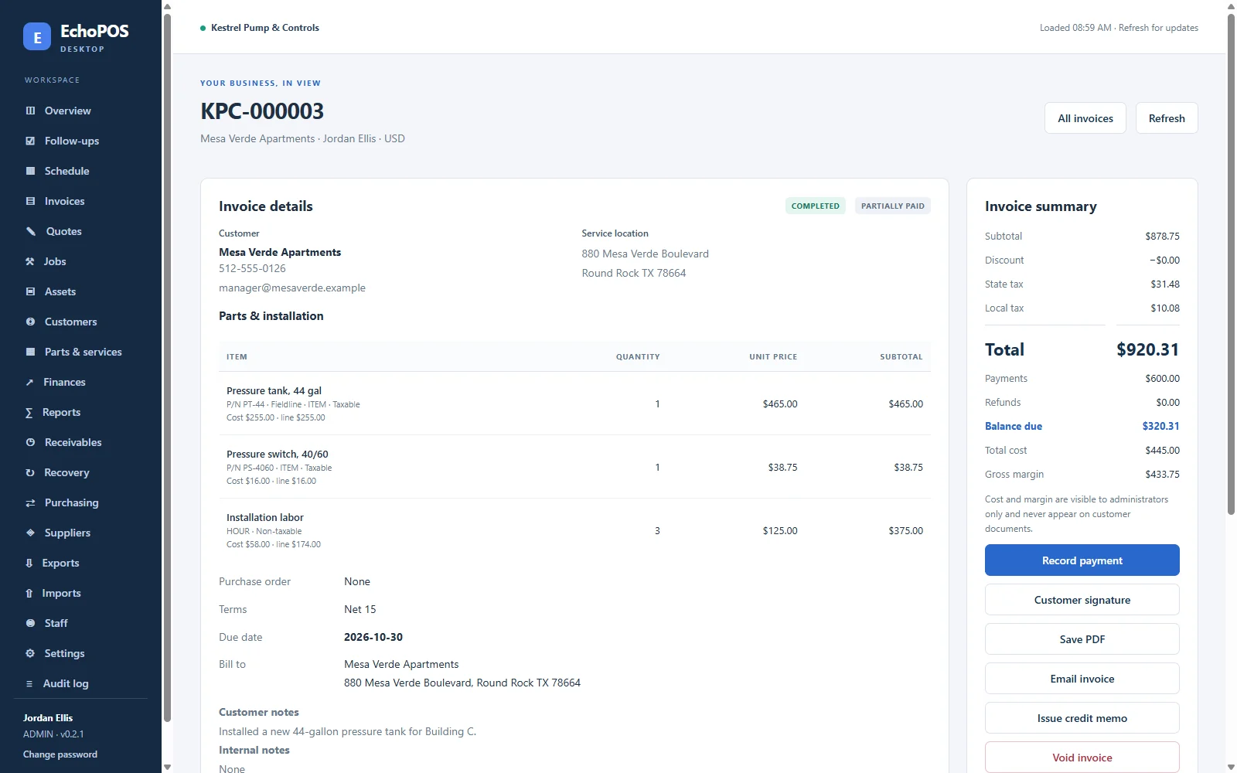Click the Finances arrow icon
Screen dimensions: 1237x773
[29, 382]
